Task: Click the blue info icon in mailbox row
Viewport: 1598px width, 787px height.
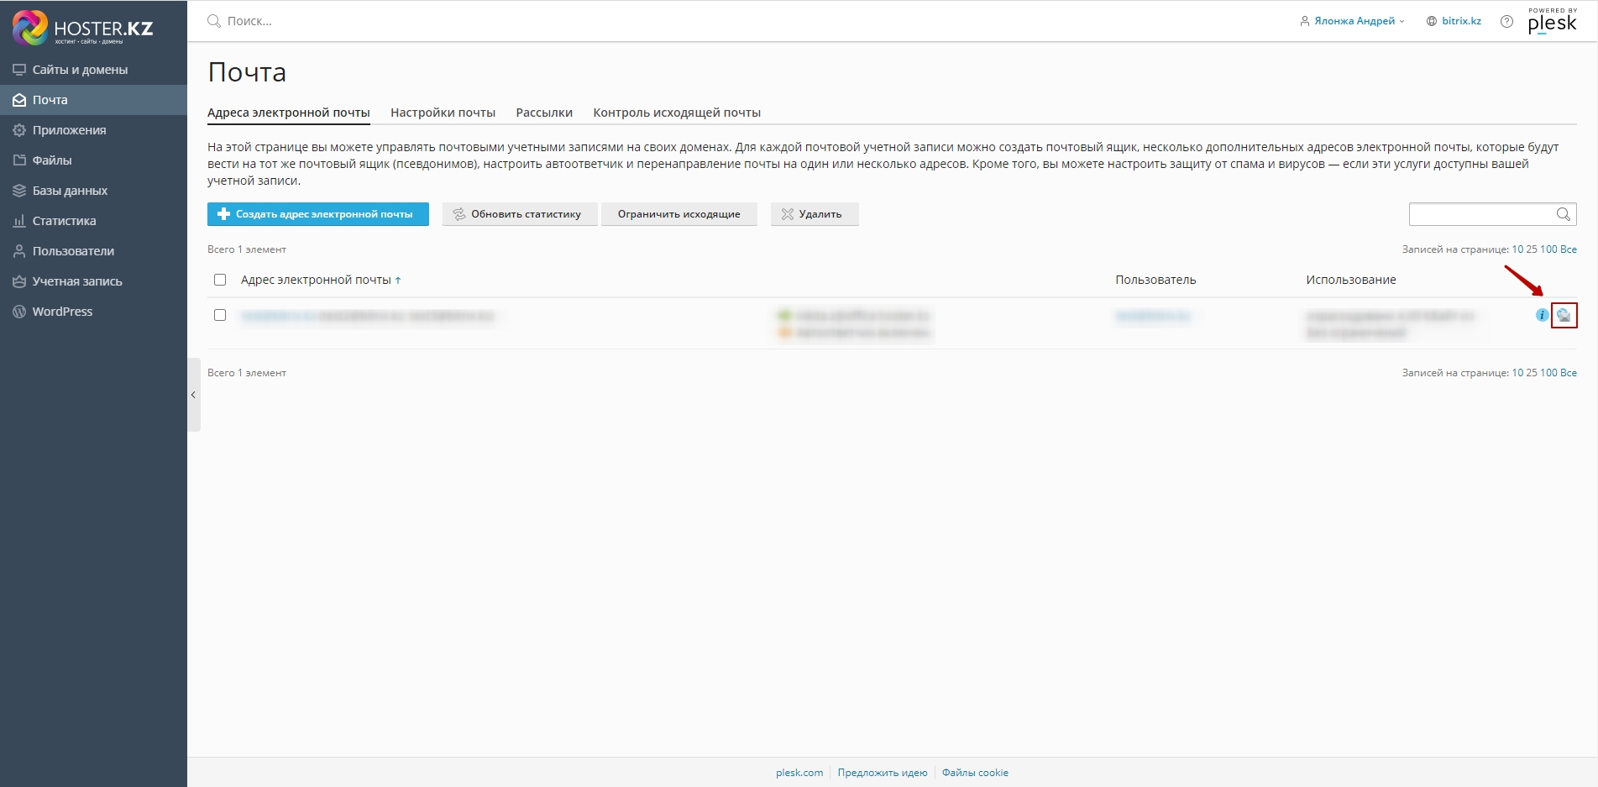Action: [x=1542, y=315]
